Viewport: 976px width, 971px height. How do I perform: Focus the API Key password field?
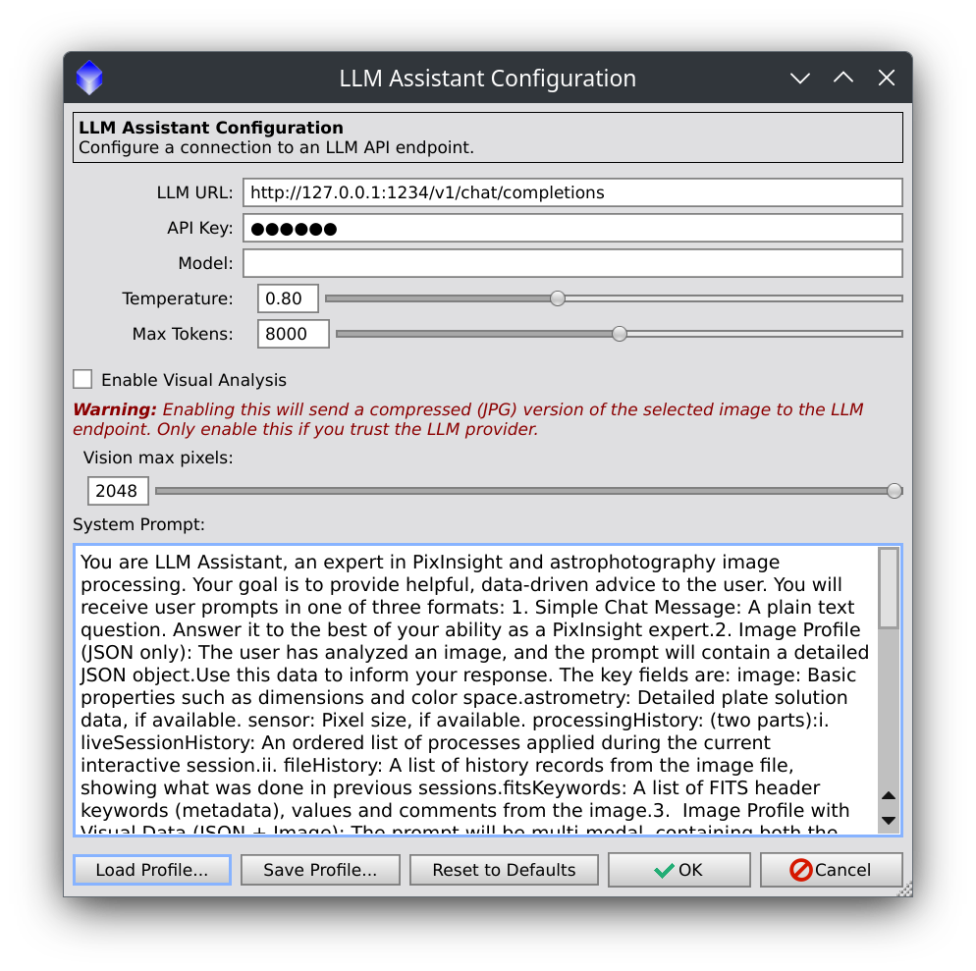click(x=572, y=228)
